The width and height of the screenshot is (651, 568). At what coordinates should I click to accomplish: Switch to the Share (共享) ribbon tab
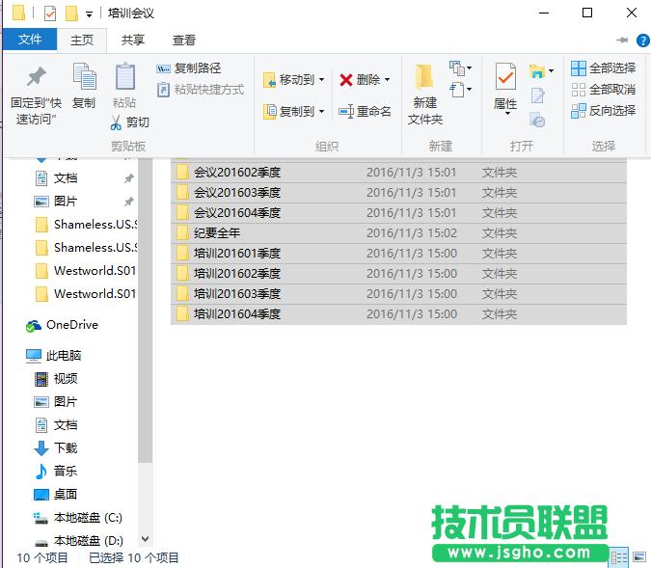pyautogui.click(x=133, y=41)
